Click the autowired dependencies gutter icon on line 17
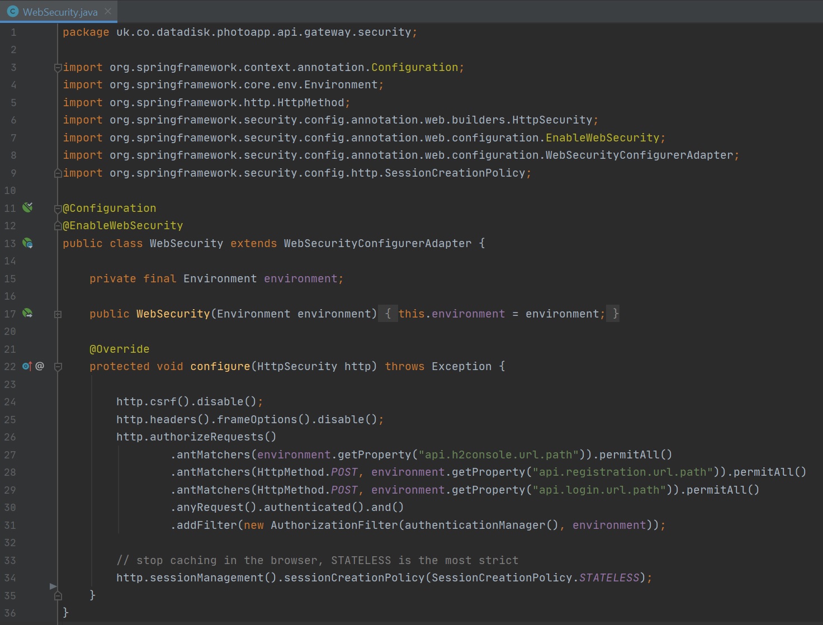The width and height of the screenshot is (823, 625). [27, 314]
